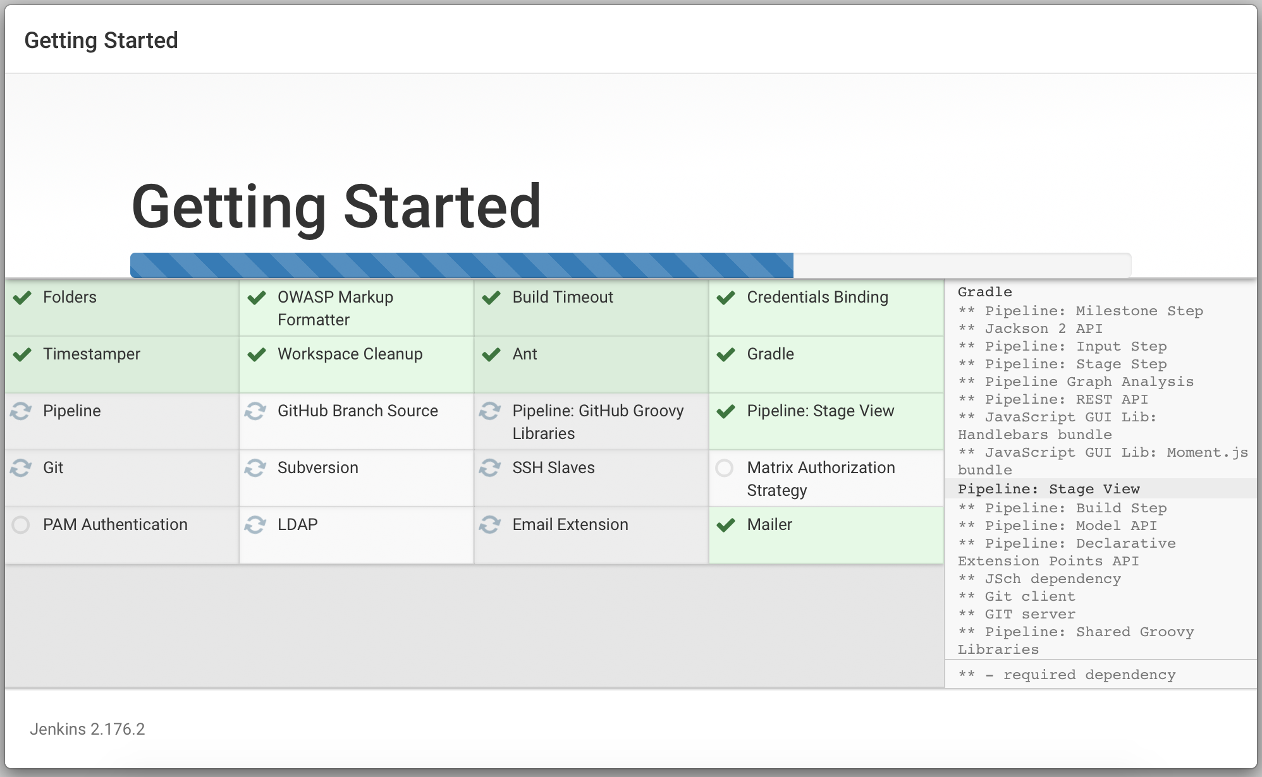The image size is (1262, 777).
Task: Select the OWASP Markup Formatter label
Action: coord(335,308)
